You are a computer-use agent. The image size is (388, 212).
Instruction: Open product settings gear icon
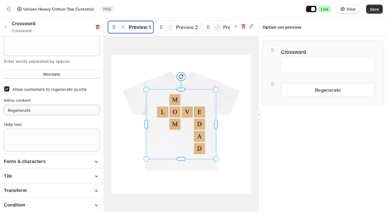[19, 9]
